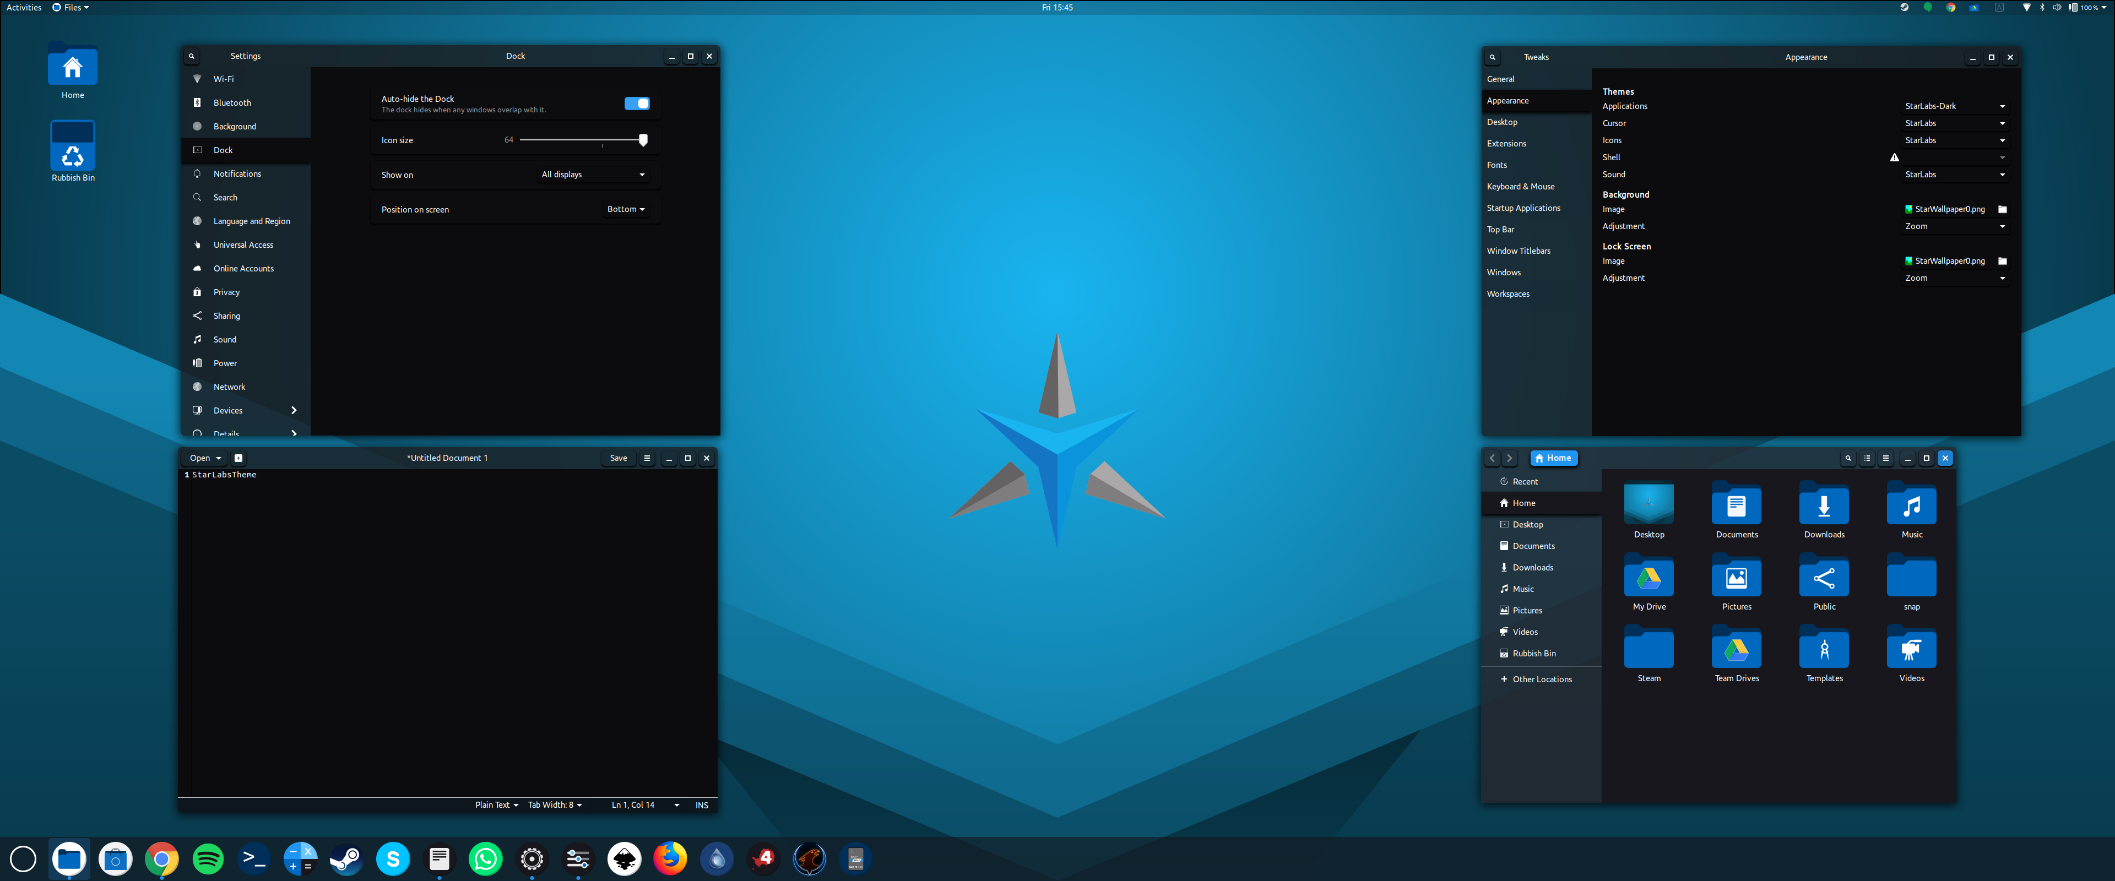Select Wi-Fi in Settings sidebar
Image resolution: width=2115 pixels, height=881 pixels.
(246, 79)
